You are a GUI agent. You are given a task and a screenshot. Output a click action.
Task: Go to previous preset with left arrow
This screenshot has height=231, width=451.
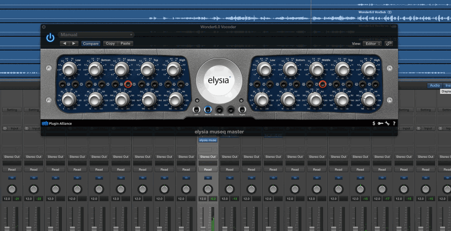click(65, 43)
